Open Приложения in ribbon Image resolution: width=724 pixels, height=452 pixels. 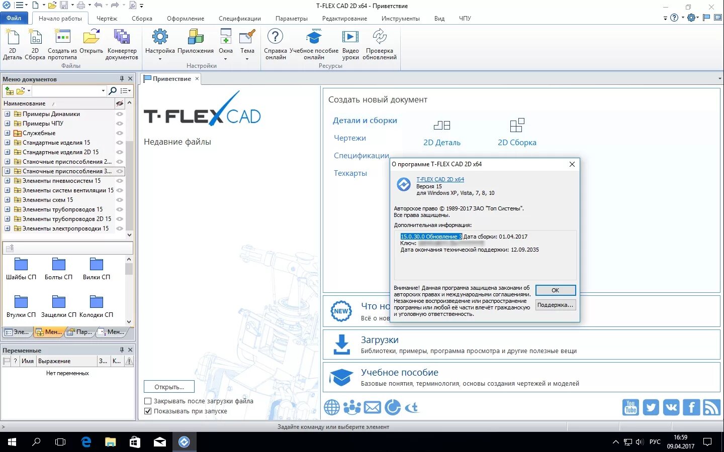pos(196,42)
